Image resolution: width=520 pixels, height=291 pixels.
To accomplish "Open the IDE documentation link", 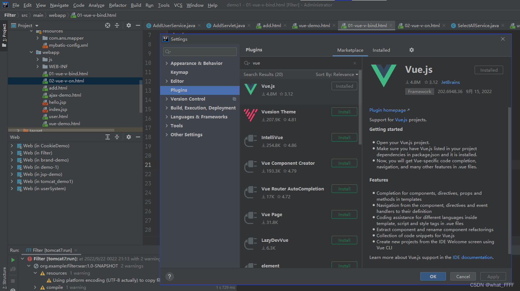I will (x=472, y=257).
